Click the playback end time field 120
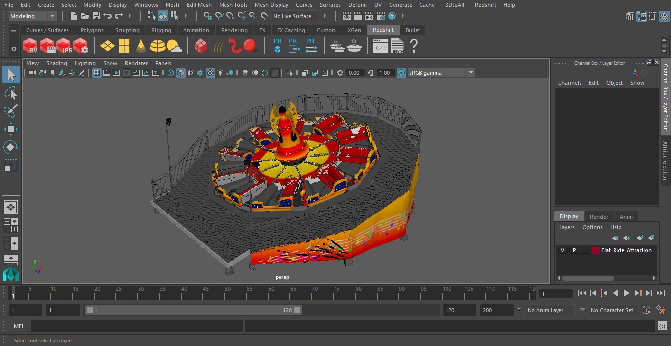 459,310
